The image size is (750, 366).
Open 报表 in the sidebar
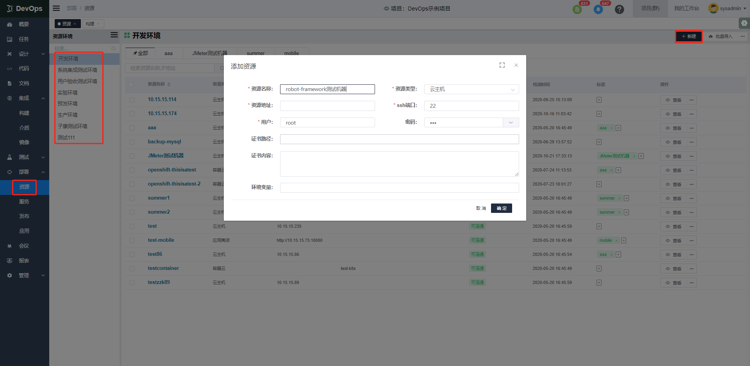coord(25,261)
